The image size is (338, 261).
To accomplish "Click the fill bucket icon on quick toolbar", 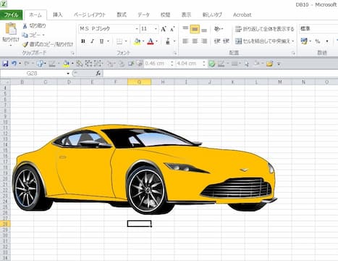I will point(66,64).
